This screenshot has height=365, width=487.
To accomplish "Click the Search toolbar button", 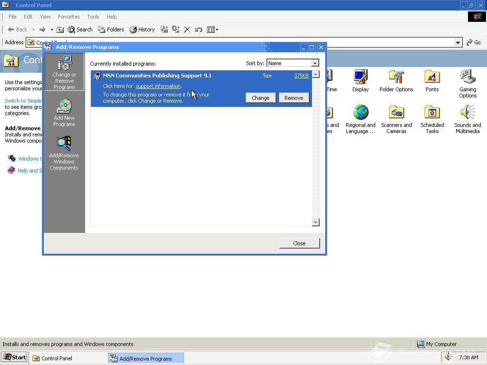I will tap(80, 29).
